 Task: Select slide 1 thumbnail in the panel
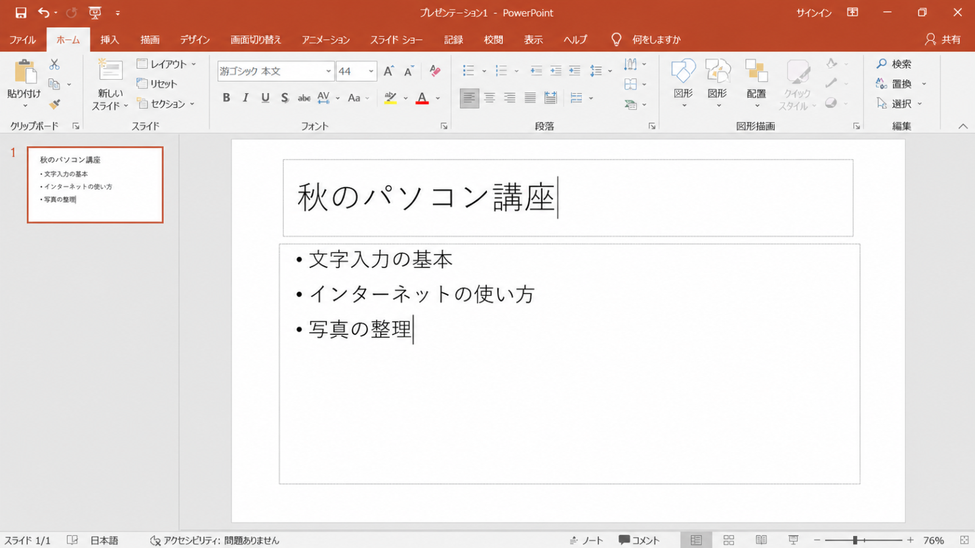(95, 184)
